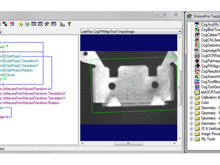This screenshot has width=220, height=165.
Task: Expand the Calibration folder
Action: (191, 98)
